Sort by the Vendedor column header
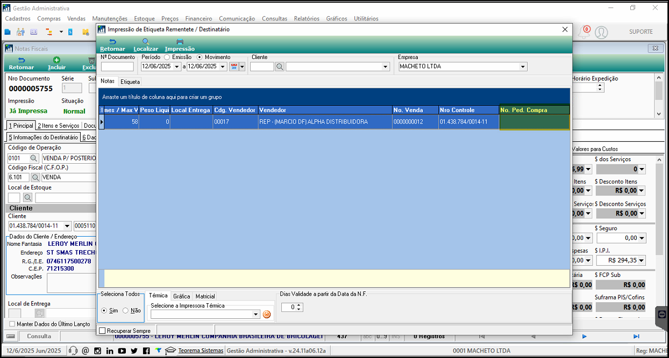The image size is (669, 358). point(325,110)
